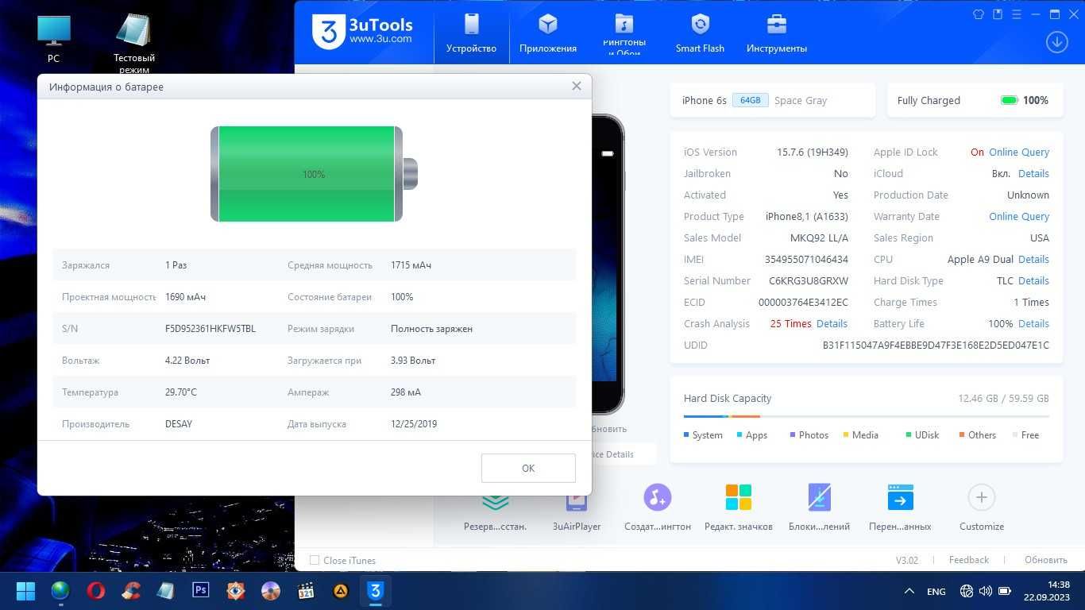The height and width of the screenshot is (610, 1085).
Task: Open Создат...ингтон ringtone maker tool
Action: [x=657, y=508]
